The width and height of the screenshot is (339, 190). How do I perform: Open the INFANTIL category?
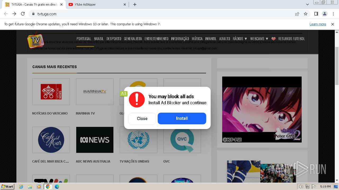(211, 39)
